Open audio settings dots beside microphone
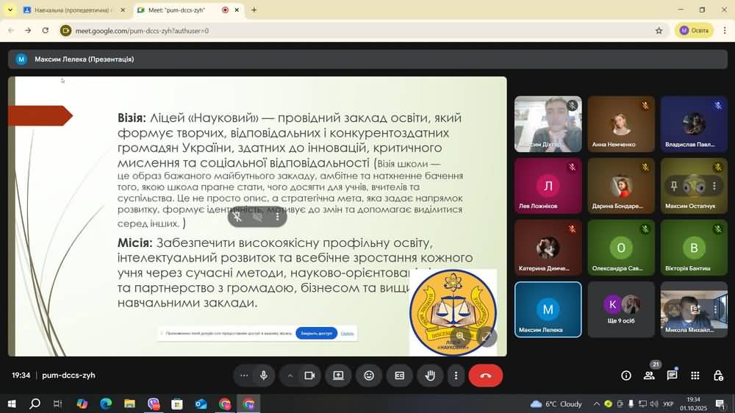735x413 pixels. pos(244,376)
